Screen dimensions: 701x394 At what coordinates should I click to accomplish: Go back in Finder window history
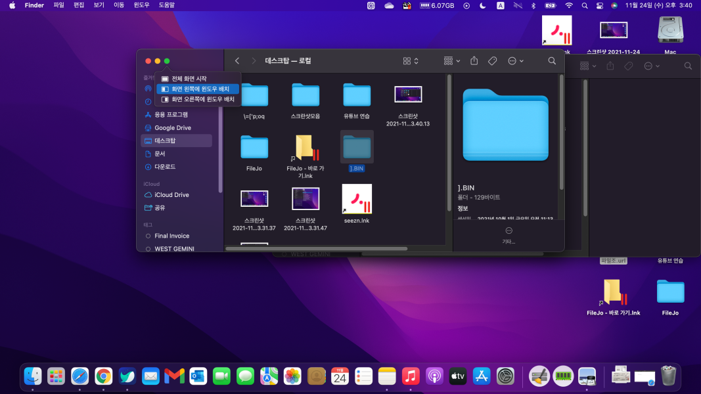[237, 61]
